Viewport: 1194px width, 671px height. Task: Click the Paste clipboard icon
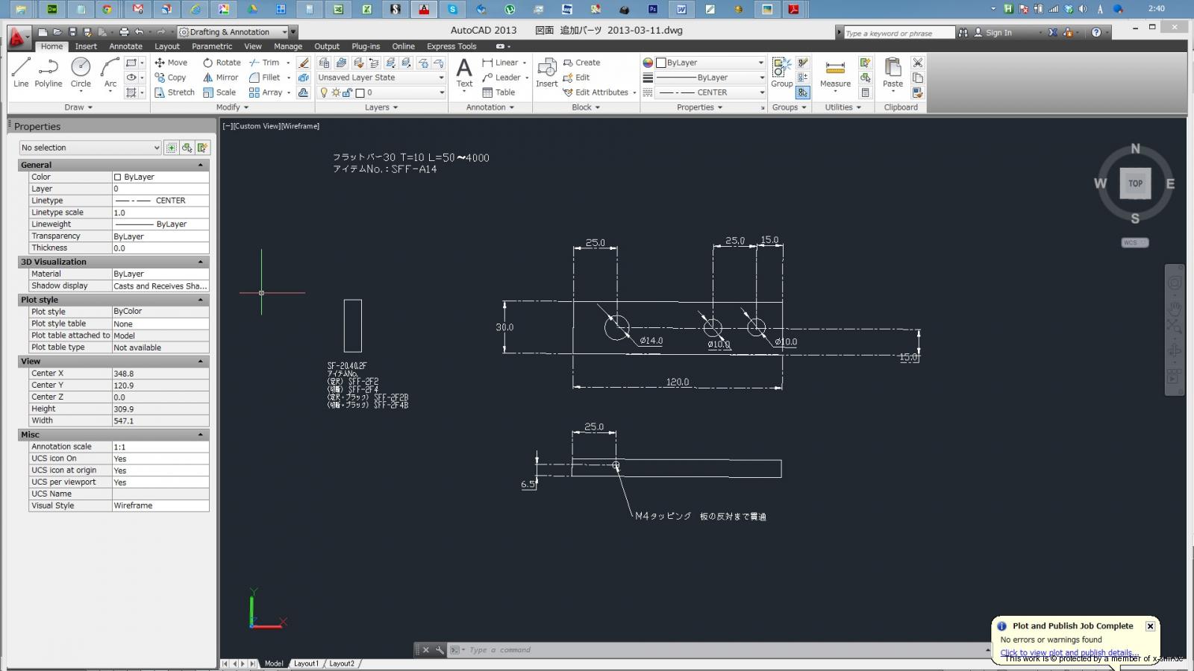tap(893, 72)
